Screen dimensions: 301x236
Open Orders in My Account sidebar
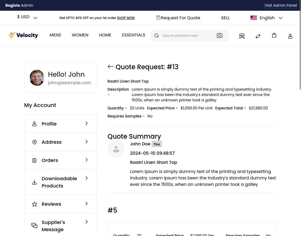coord(50,160)
